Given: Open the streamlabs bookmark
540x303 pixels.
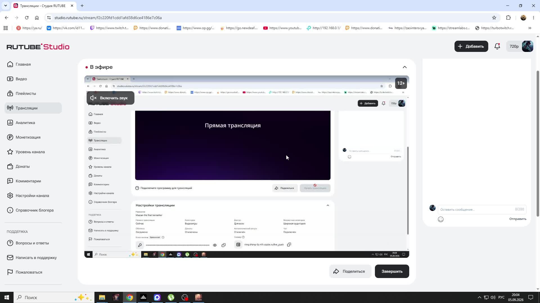Looking at the screenshot, I should [x=451, y=28].
